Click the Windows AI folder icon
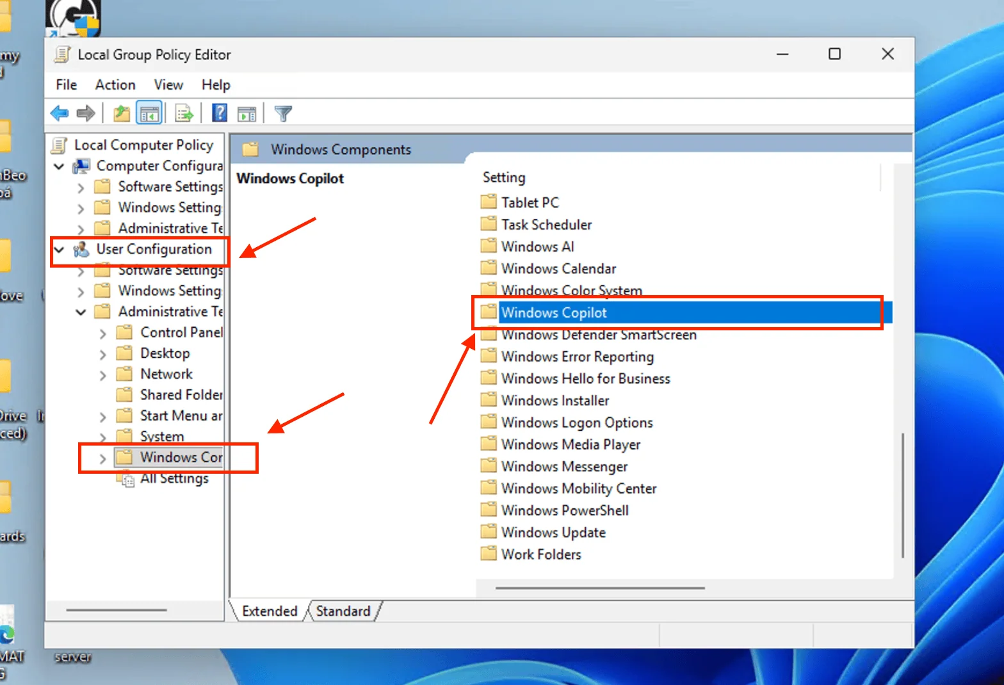The image size is (1004, 685). (x=489, y=246)
